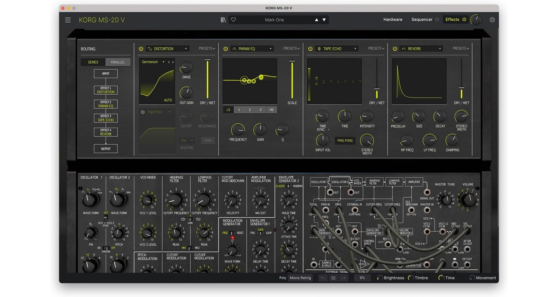Toggle the Distortion effect power button
Image resolution: width=558 pixels, height=297 pixels.
(x=141, y=49)
